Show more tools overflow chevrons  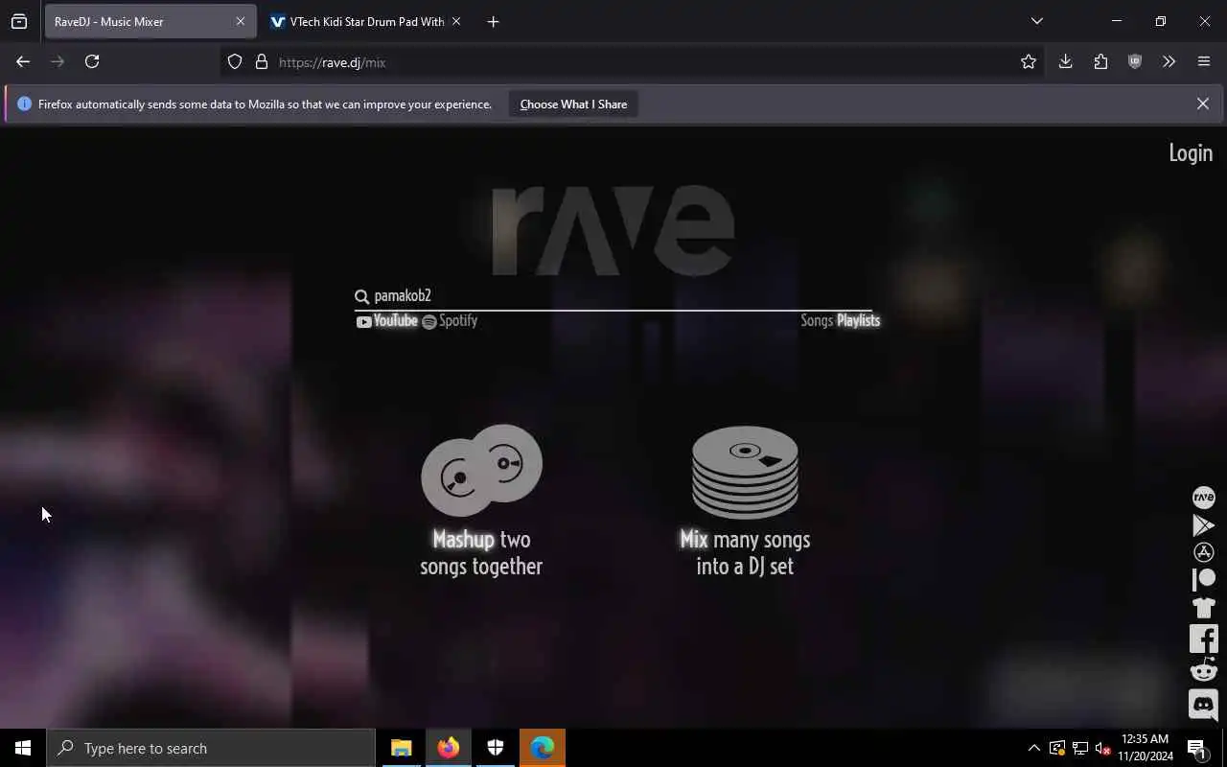(x=1169, y=61)
